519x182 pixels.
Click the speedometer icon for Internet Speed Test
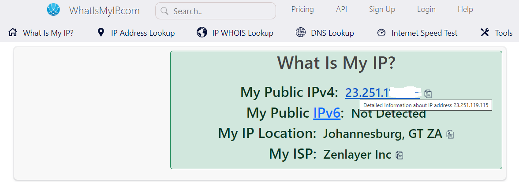point(381,33)
